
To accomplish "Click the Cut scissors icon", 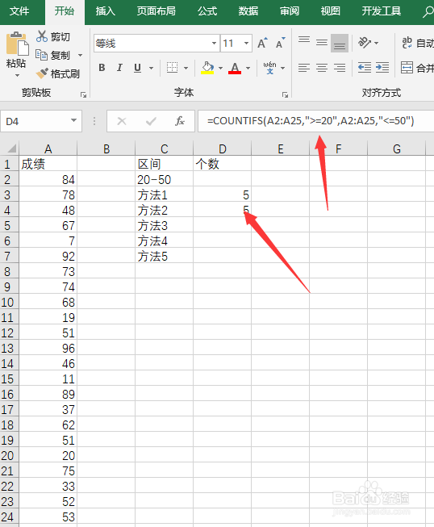I will (x=42, y=36).
